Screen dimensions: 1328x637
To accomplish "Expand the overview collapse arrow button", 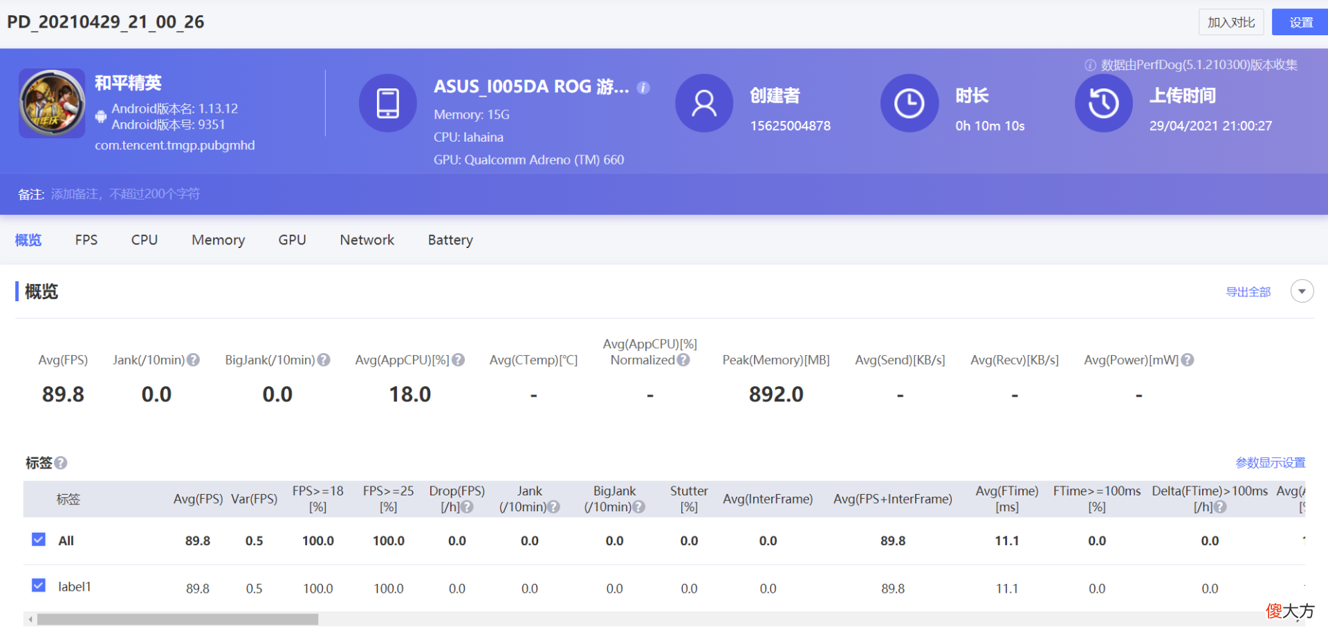I will coord(1302,291).
